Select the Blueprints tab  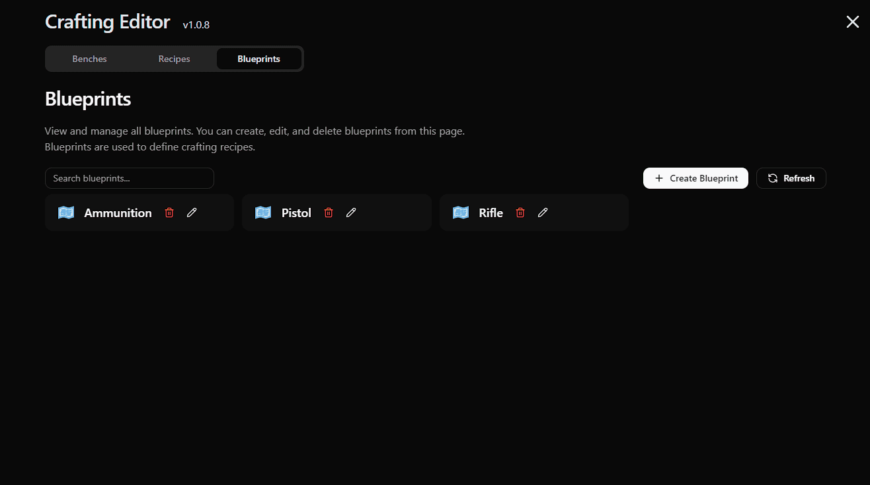[x=258, y=58]
